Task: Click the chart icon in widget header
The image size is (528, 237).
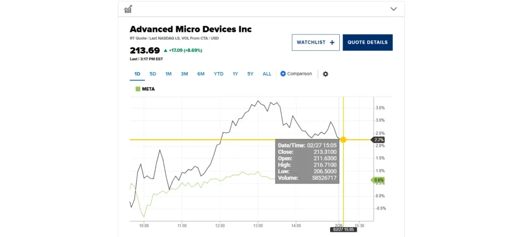Action: 128,9
